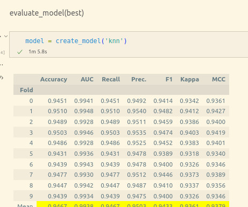Click the MCC column header

[218, 79]
